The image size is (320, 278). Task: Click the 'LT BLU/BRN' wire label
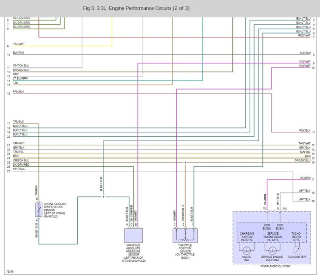pyautogui.click(x=20, y=79)
